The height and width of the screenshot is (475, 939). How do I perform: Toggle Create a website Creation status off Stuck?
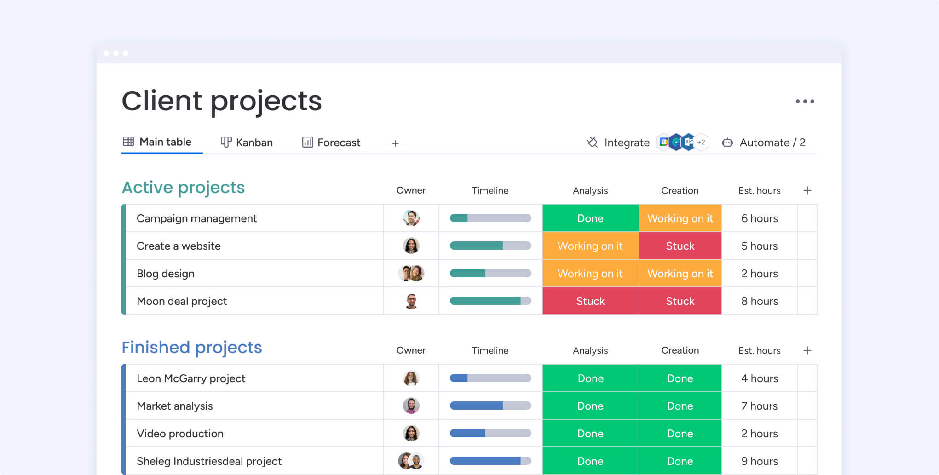coord(680,246)
